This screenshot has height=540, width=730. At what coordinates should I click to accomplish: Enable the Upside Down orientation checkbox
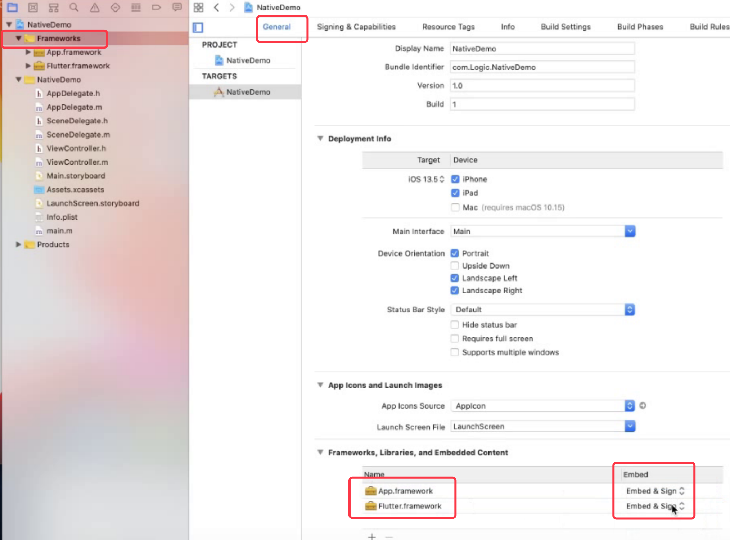[x=455, y=266]
